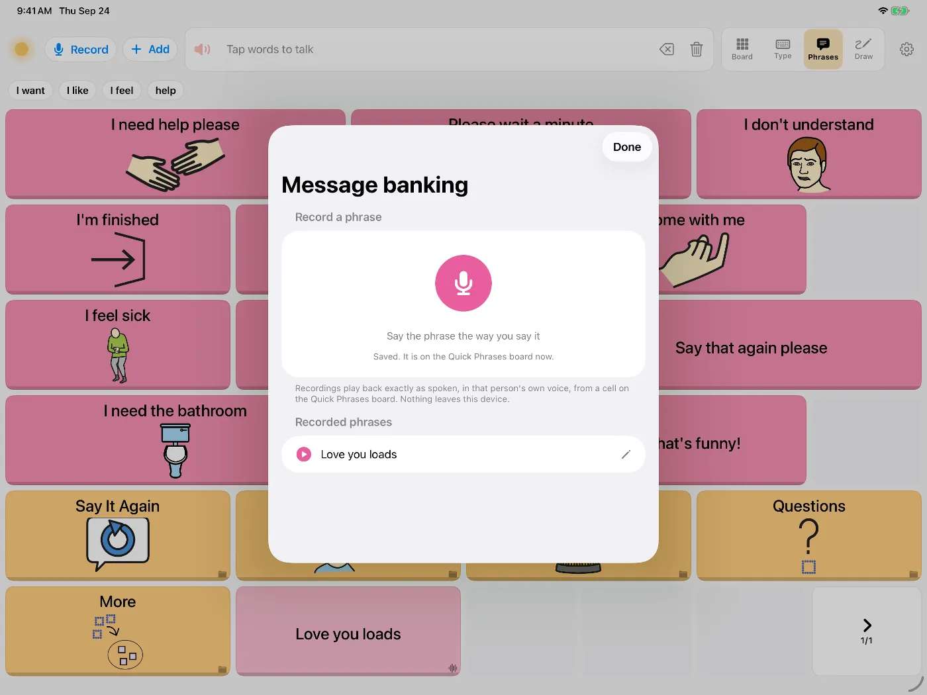Image resolution: width=927 pixels, height=695 pixels.
Task: Open the Board view tab
Action: click(x=742, y=49)
